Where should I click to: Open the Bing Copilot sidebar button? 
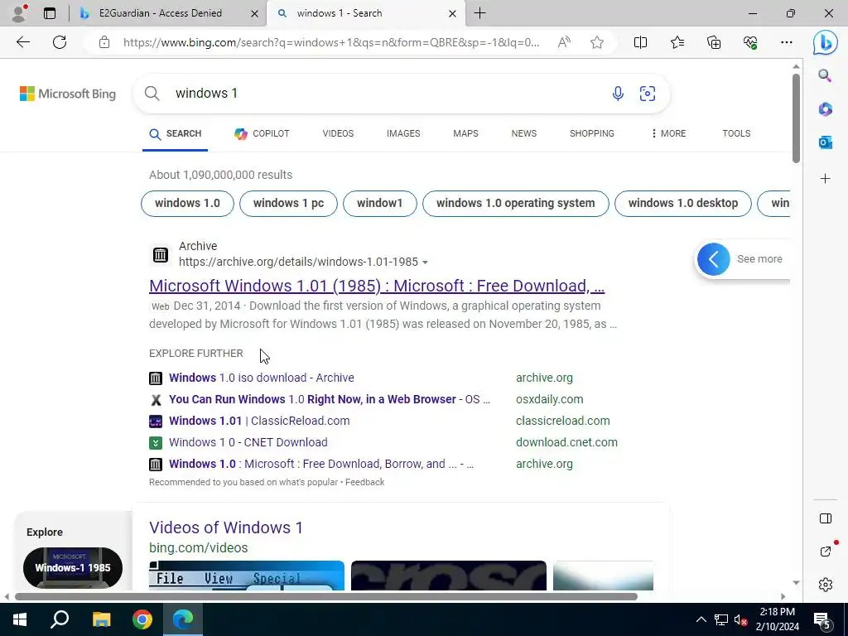pyautogui.click(x=826, y=42)
